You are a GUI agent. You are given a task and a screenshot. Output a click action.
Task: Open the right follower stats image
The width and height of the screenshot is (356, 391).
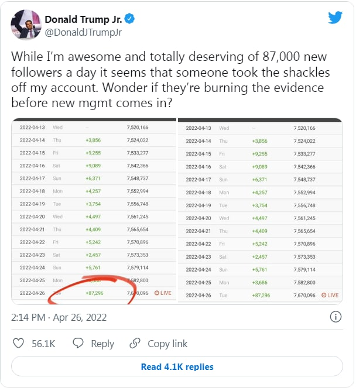261,211
